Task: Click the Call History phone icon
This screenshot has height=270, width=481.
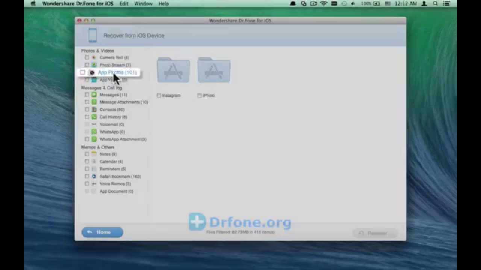Action: pyautogui.click(x=94, y=117)
